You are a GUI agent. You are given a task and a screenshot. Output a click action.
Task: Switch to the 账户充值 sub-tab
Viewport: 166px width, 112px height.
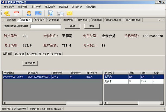click(20, 54)
